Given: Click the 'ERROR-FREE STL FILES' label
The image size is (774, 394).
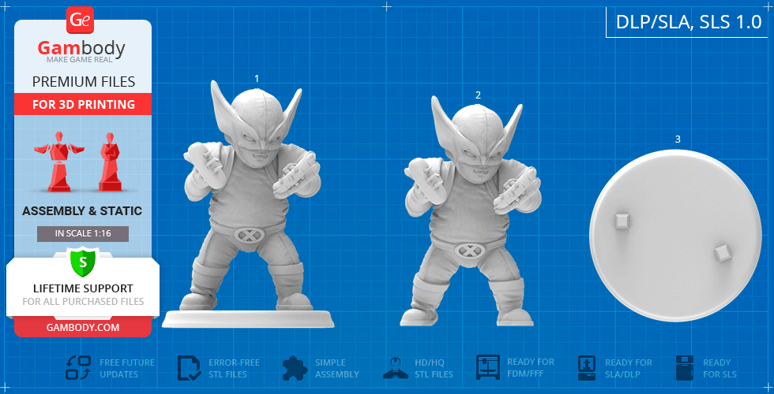Looking at the screenshot, I should pos(234,369).
